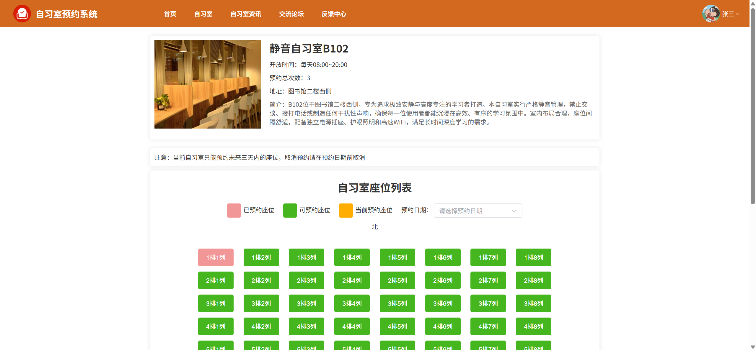Screen dimensions: 756x350
Task: Select seat 3排8列
Action: tap(533, 303)
